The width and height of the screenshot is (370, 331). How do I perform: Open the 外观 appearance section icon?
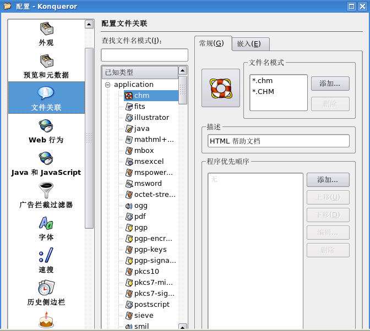point(46,29)
